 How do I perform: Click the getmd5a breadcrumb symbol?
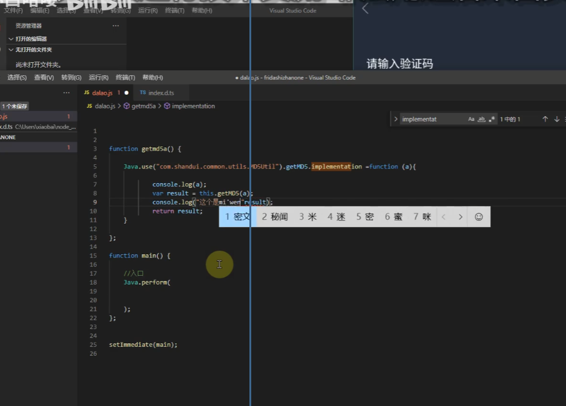click(143, 106)
